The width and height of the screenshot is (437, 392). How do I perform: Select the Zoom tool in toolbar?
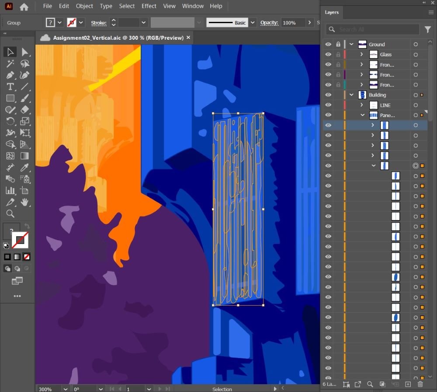(x=10, y=213)
